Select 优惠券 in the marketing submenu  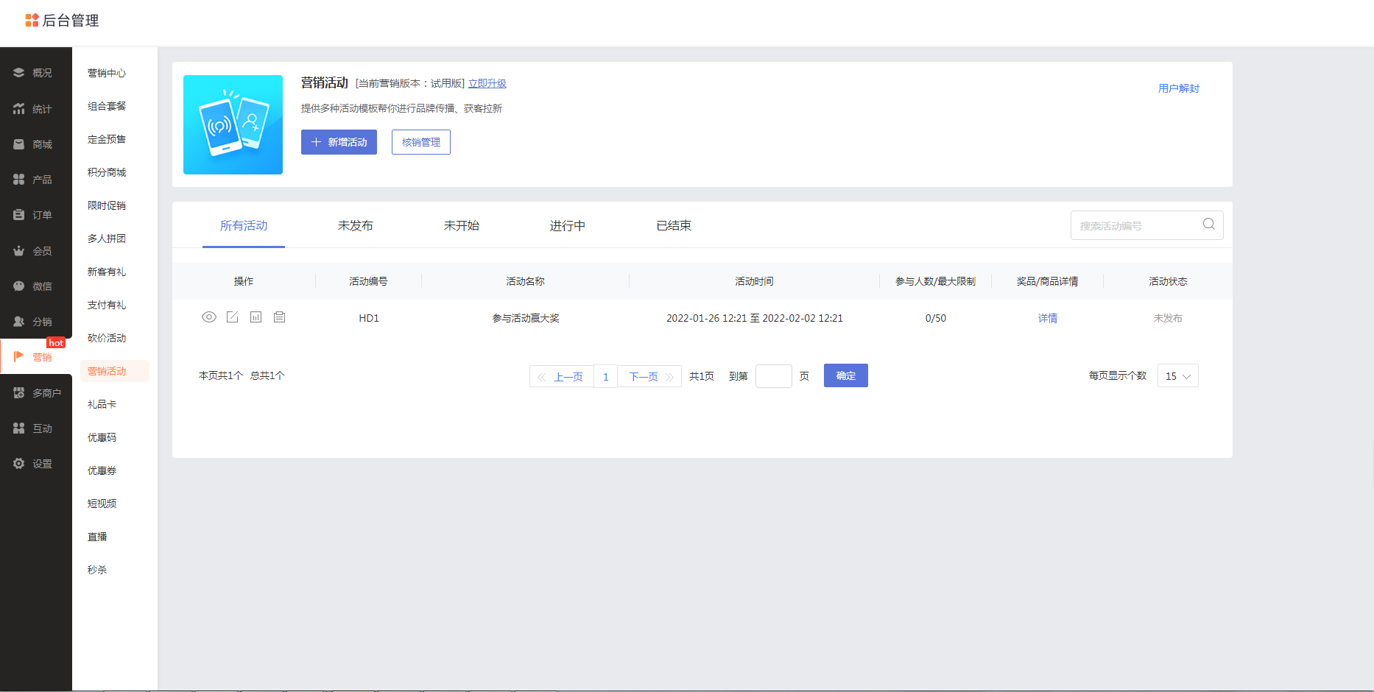pyautogui.click(x=102, y=470)
